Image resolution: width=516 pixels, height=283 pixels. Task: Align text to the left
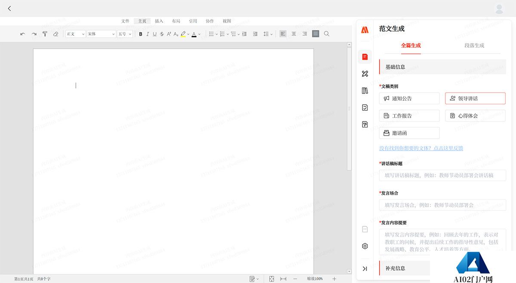tap(283, 34)
